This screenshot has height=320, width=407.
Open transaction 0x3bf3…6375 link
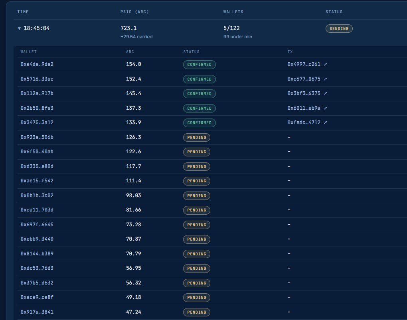(x=304, y=93)
